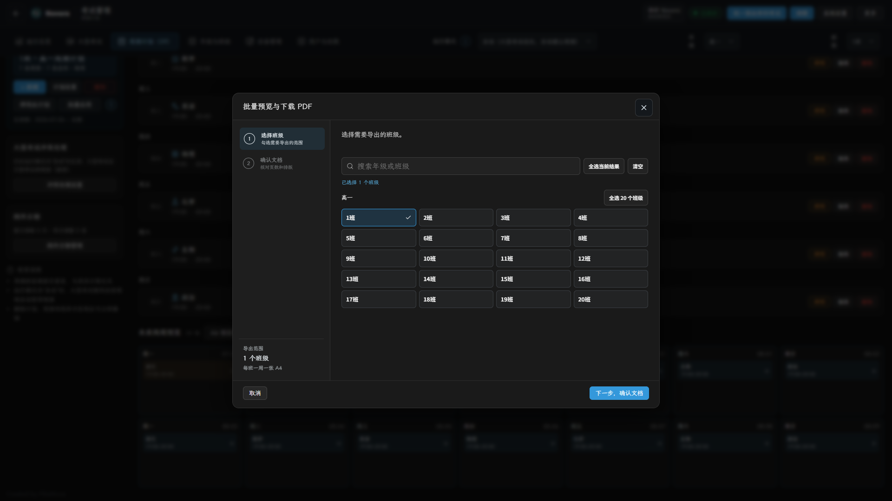Select class 20班

click(x=610, y=299)
